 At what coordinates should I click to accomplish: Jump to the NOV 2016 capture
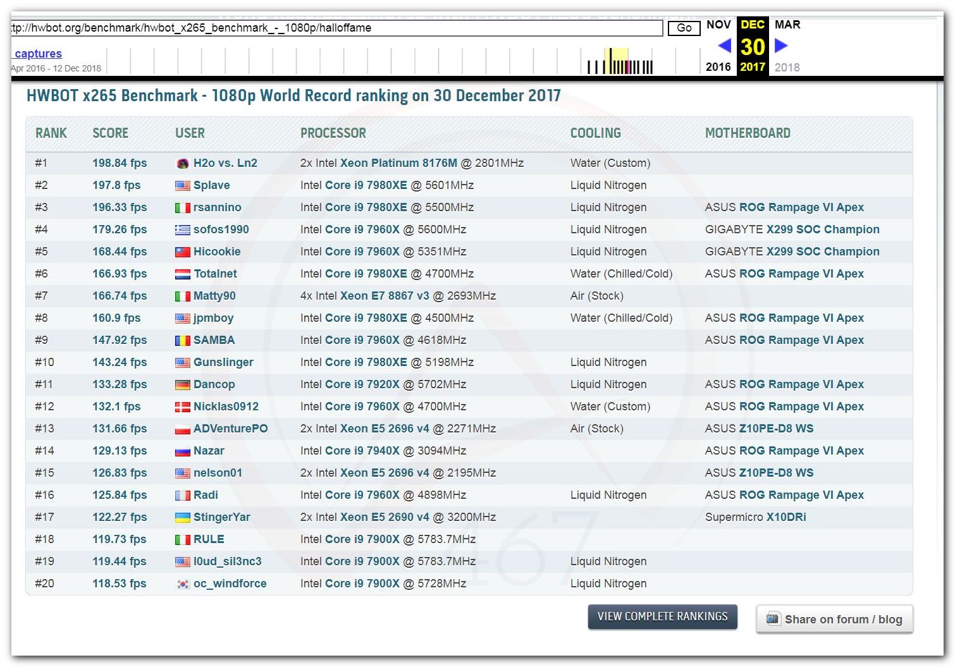(718, 25)
